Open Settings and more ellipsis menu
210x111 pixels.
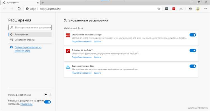[x=206, y=9]
